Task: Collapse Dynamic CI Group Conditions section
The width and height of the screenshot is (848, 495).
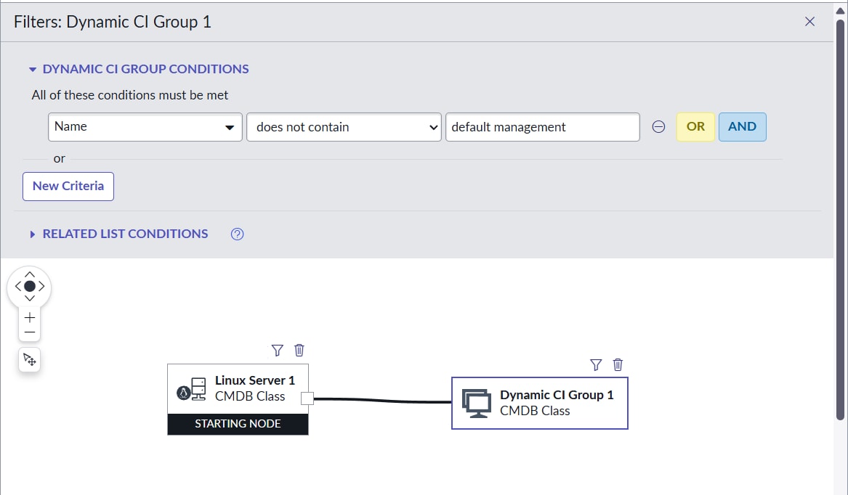Action: pos(33,70)
